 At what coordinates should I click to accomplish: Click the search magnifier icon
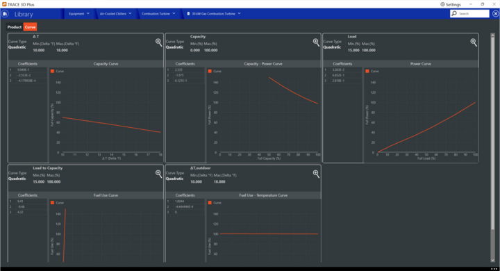[454, 13]
